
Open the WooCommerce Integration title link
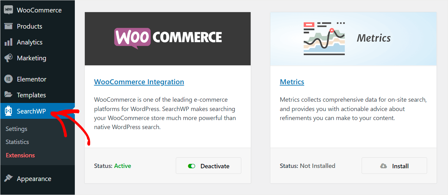click(139, 82)
